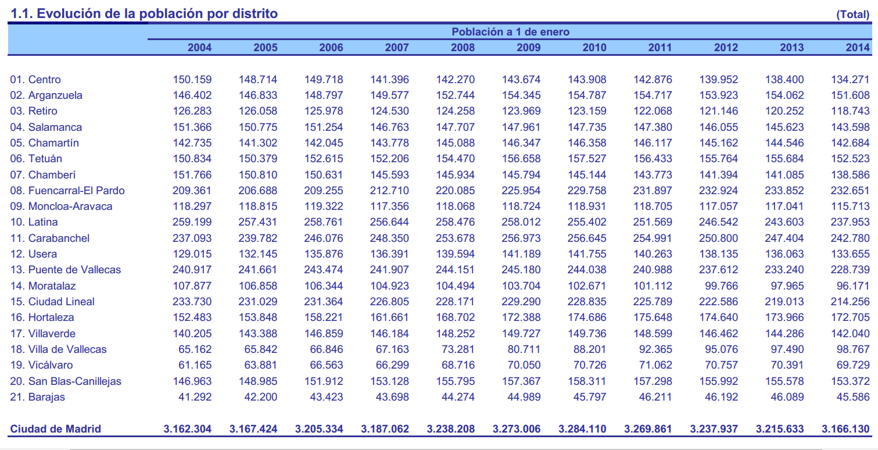This screenshot has width=878, height=450.
Task: Click the Madrid 2010 total 3.284.110
Action: 582,429
